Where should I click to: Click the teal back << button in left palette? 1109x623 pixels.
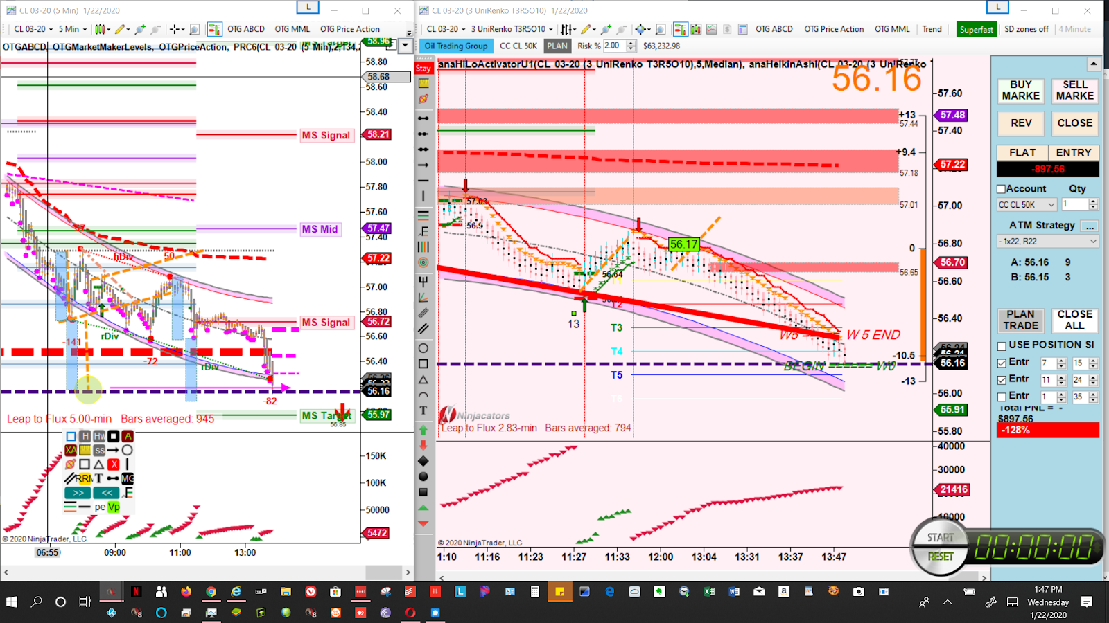pos(107,493)
